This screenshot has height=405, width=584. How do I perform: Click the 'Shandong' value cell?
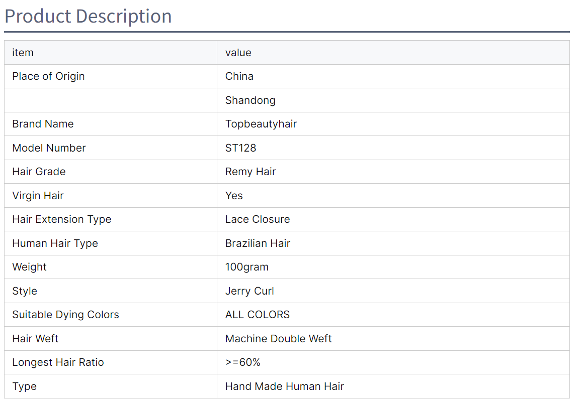coord(393,100)
